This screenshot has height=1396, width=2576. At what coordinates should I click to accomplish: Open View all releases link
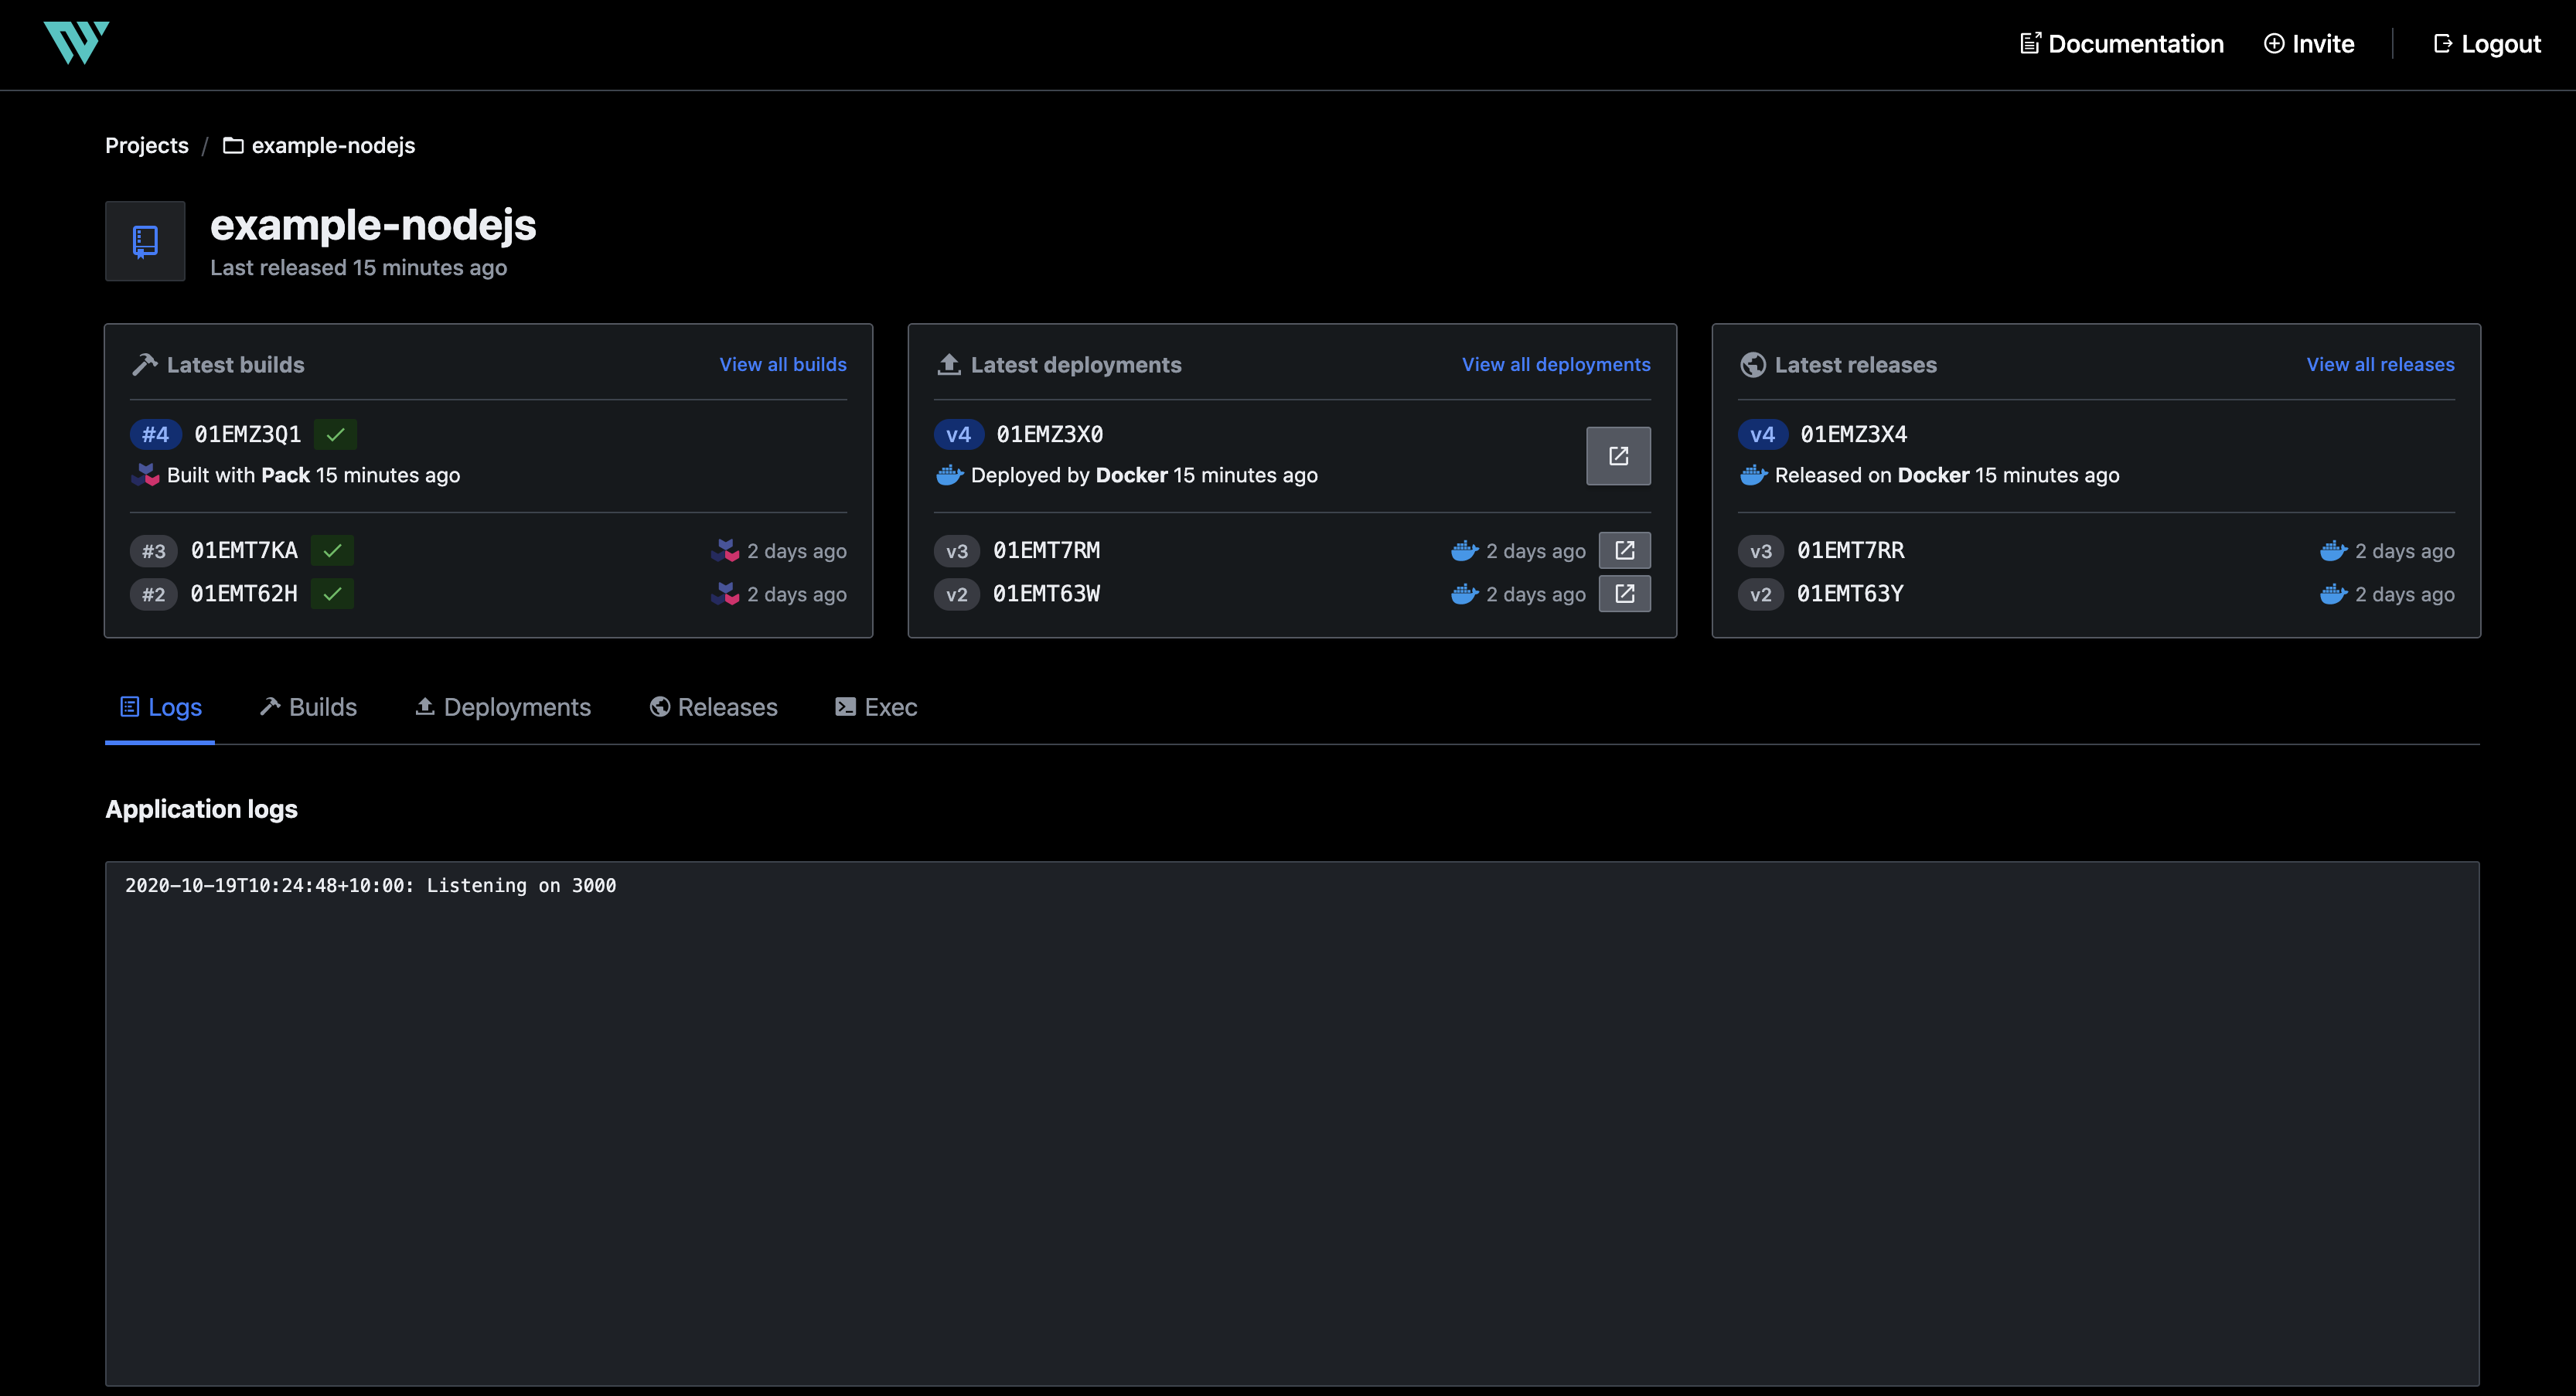point(2380,364)
